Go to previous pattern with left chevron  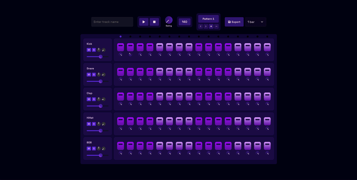tap(201, 26)
